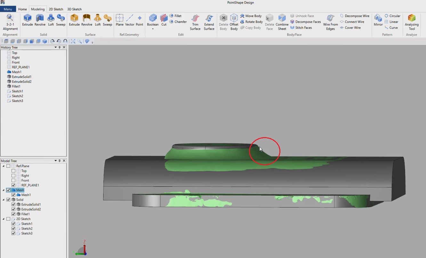The width and height of the screenshot is (426, 258).
Task: Apply the Fillet tool
Action: (175, 16)
